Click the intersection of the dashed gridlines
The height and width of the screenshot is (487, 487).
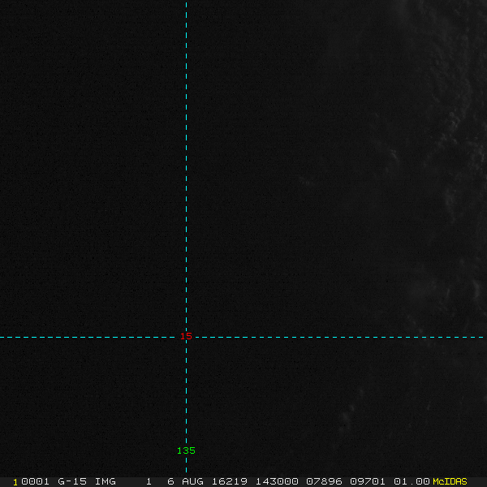pos(186,336)
